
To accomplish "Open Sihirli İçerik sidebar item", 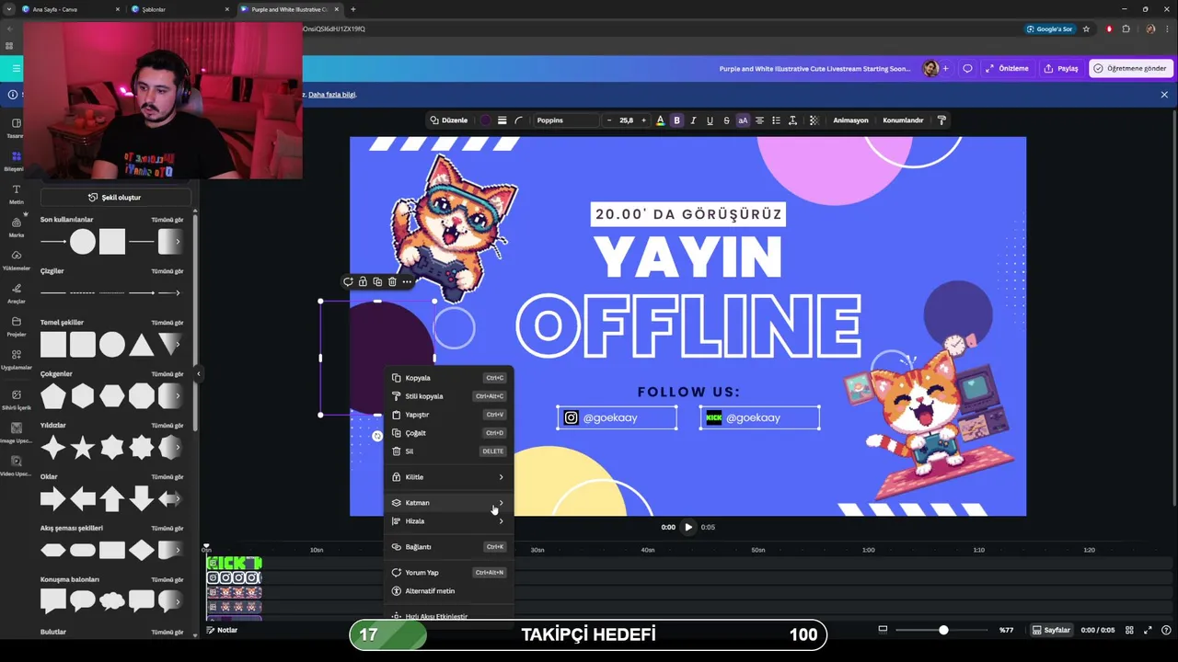I will [x=16, y=400].
